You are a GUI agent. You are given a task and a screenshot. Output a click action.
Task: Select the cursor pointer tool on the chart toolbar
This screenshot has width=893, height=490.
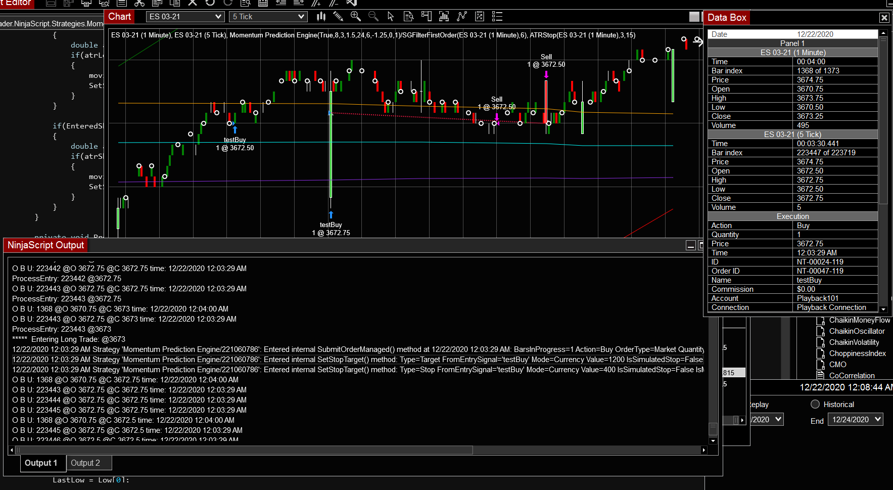coord(391,16)
